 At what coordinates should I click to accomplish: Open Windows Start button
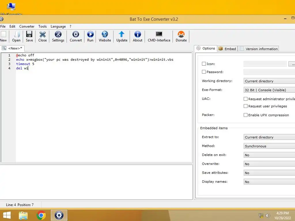7,215
